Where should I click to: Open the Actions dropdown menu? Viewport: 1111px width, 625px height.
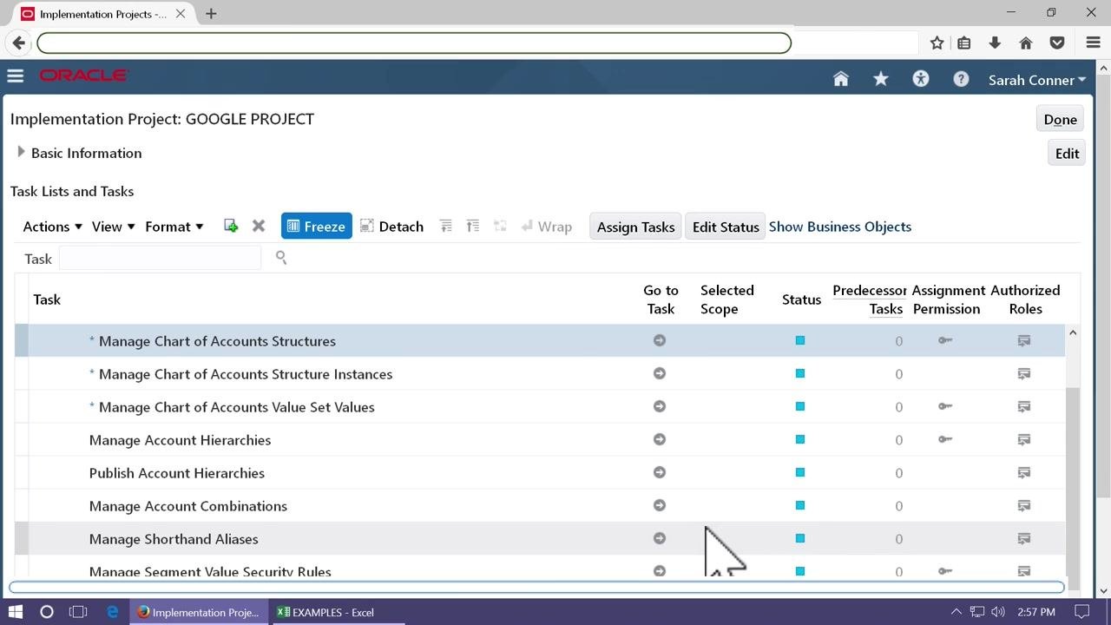53,226
